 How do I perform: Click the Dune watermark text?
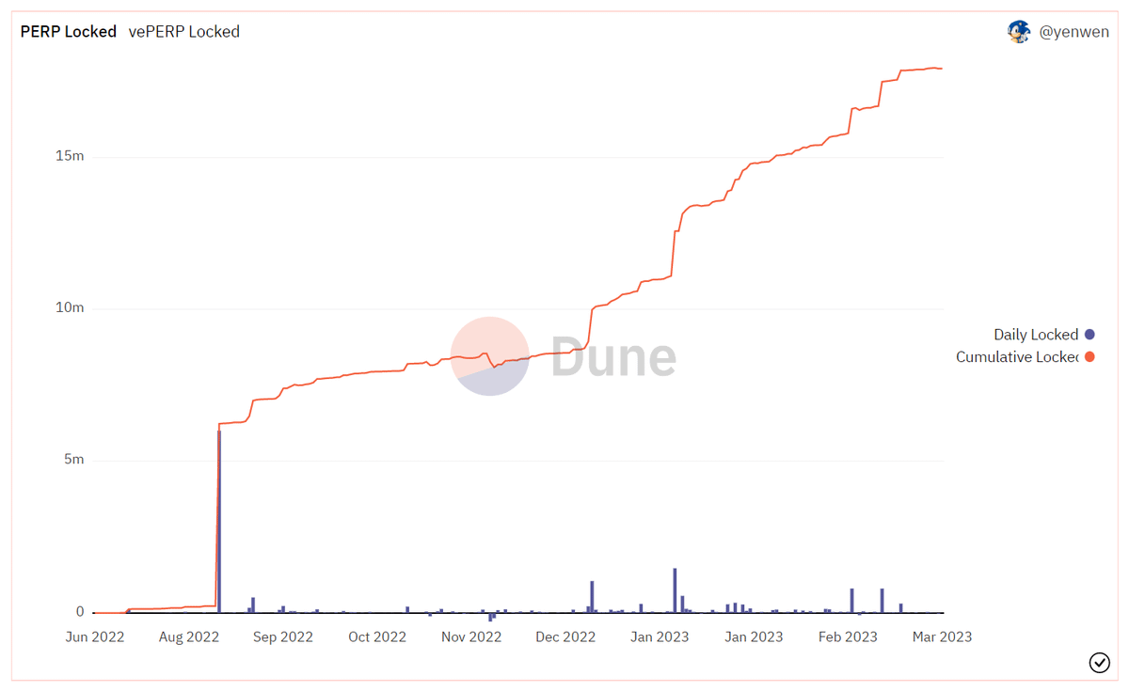tap(612, 357)
